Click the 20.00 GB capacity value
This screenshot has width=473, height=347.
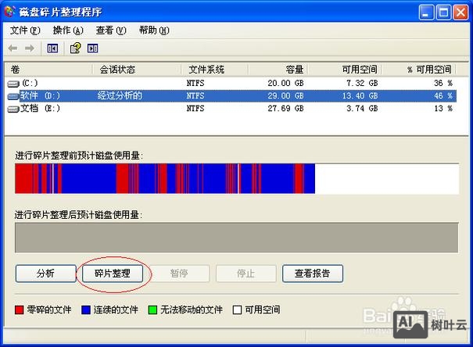pos(285,83)
